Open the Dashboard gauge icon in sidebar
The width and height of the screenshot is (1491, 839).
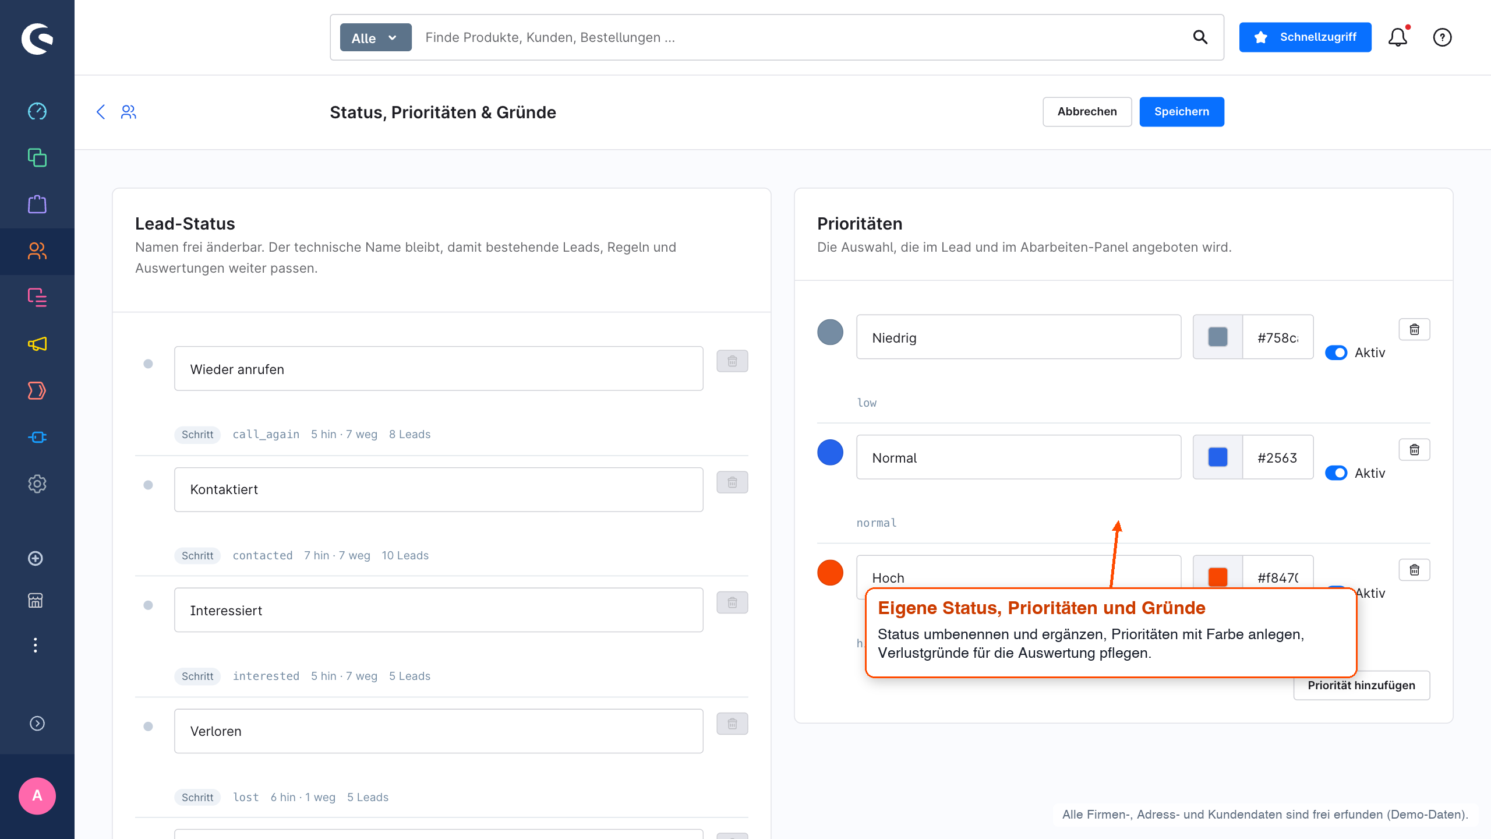coord(37,111)
